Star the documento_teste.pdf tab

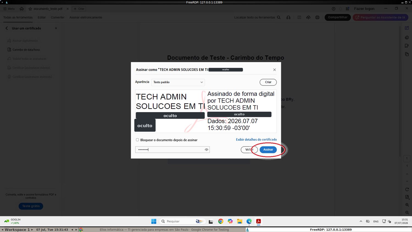click(x=30, y=9)
